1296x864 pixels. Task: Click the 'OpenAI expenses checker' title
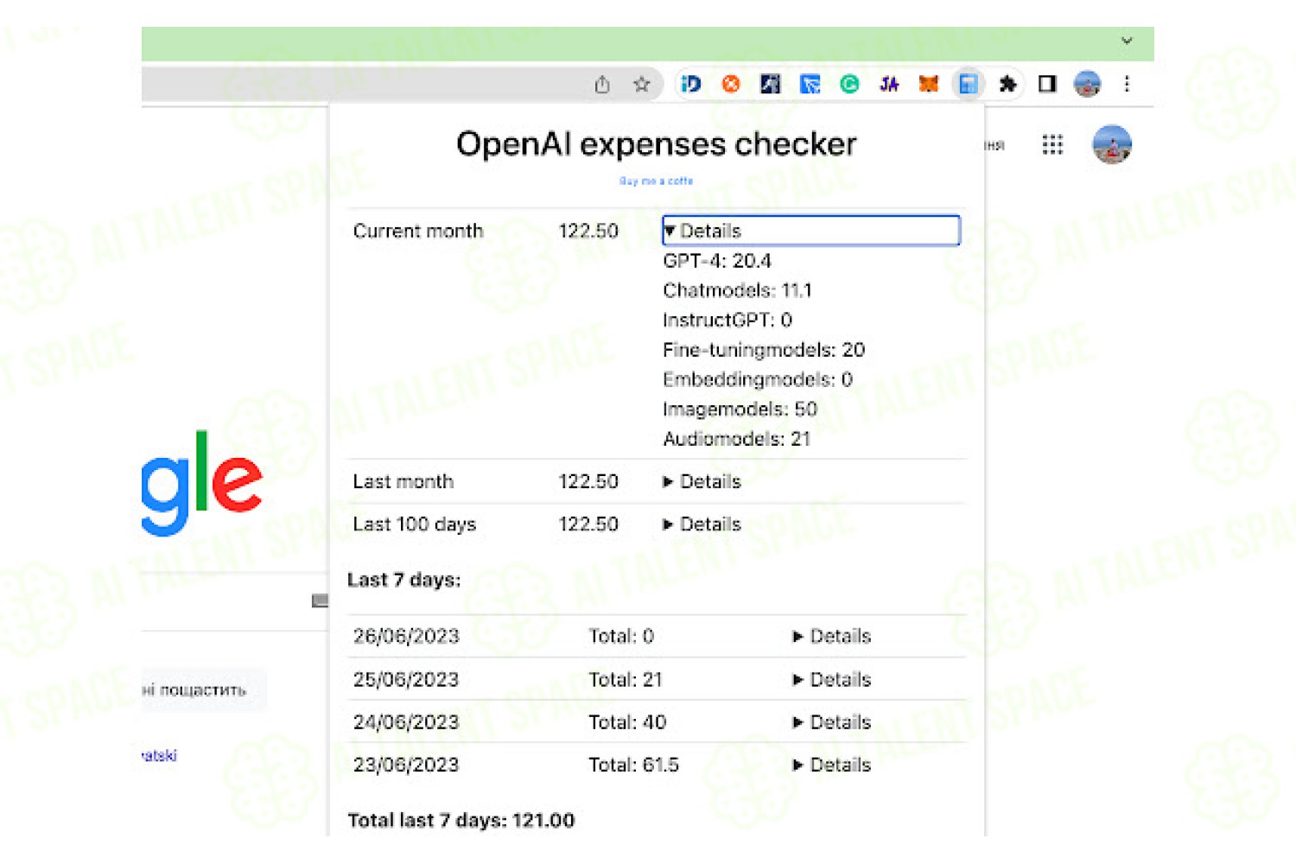[x=657, y=143]
